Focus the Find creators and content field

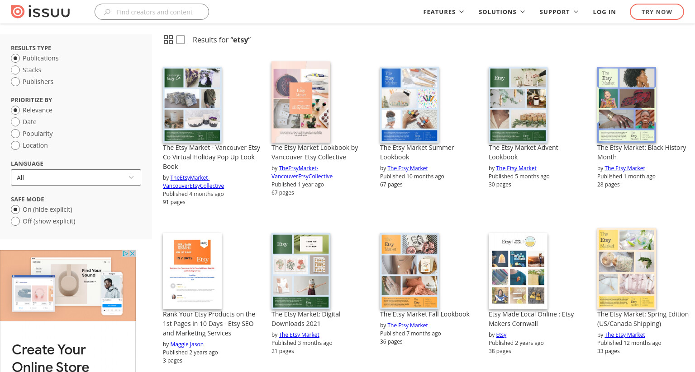tap(152, 12)
